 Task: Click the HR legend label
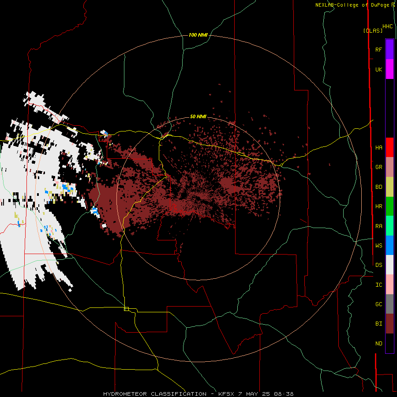pyautogui.click(x=378, y=206)
